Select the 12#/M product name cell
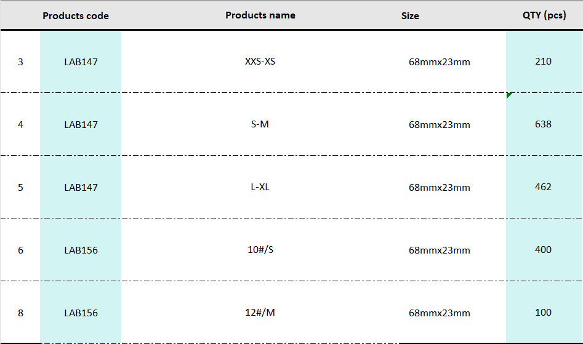 point(260,313)
